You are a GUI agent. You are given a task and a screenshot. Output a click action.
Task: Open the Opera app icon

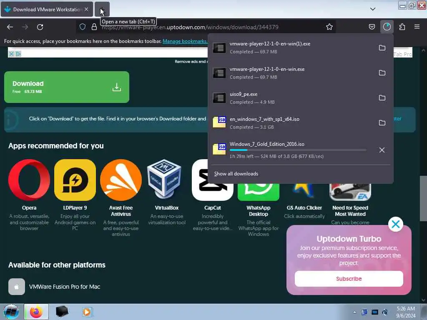29,180
